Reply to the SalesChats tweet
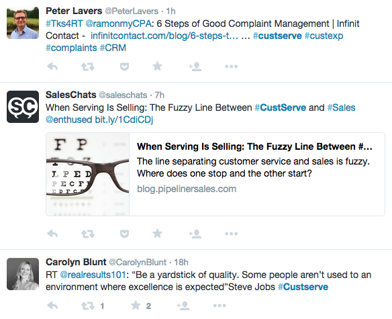Image resolution: width=392 pixels, height=319 pixels. [52, 234]
